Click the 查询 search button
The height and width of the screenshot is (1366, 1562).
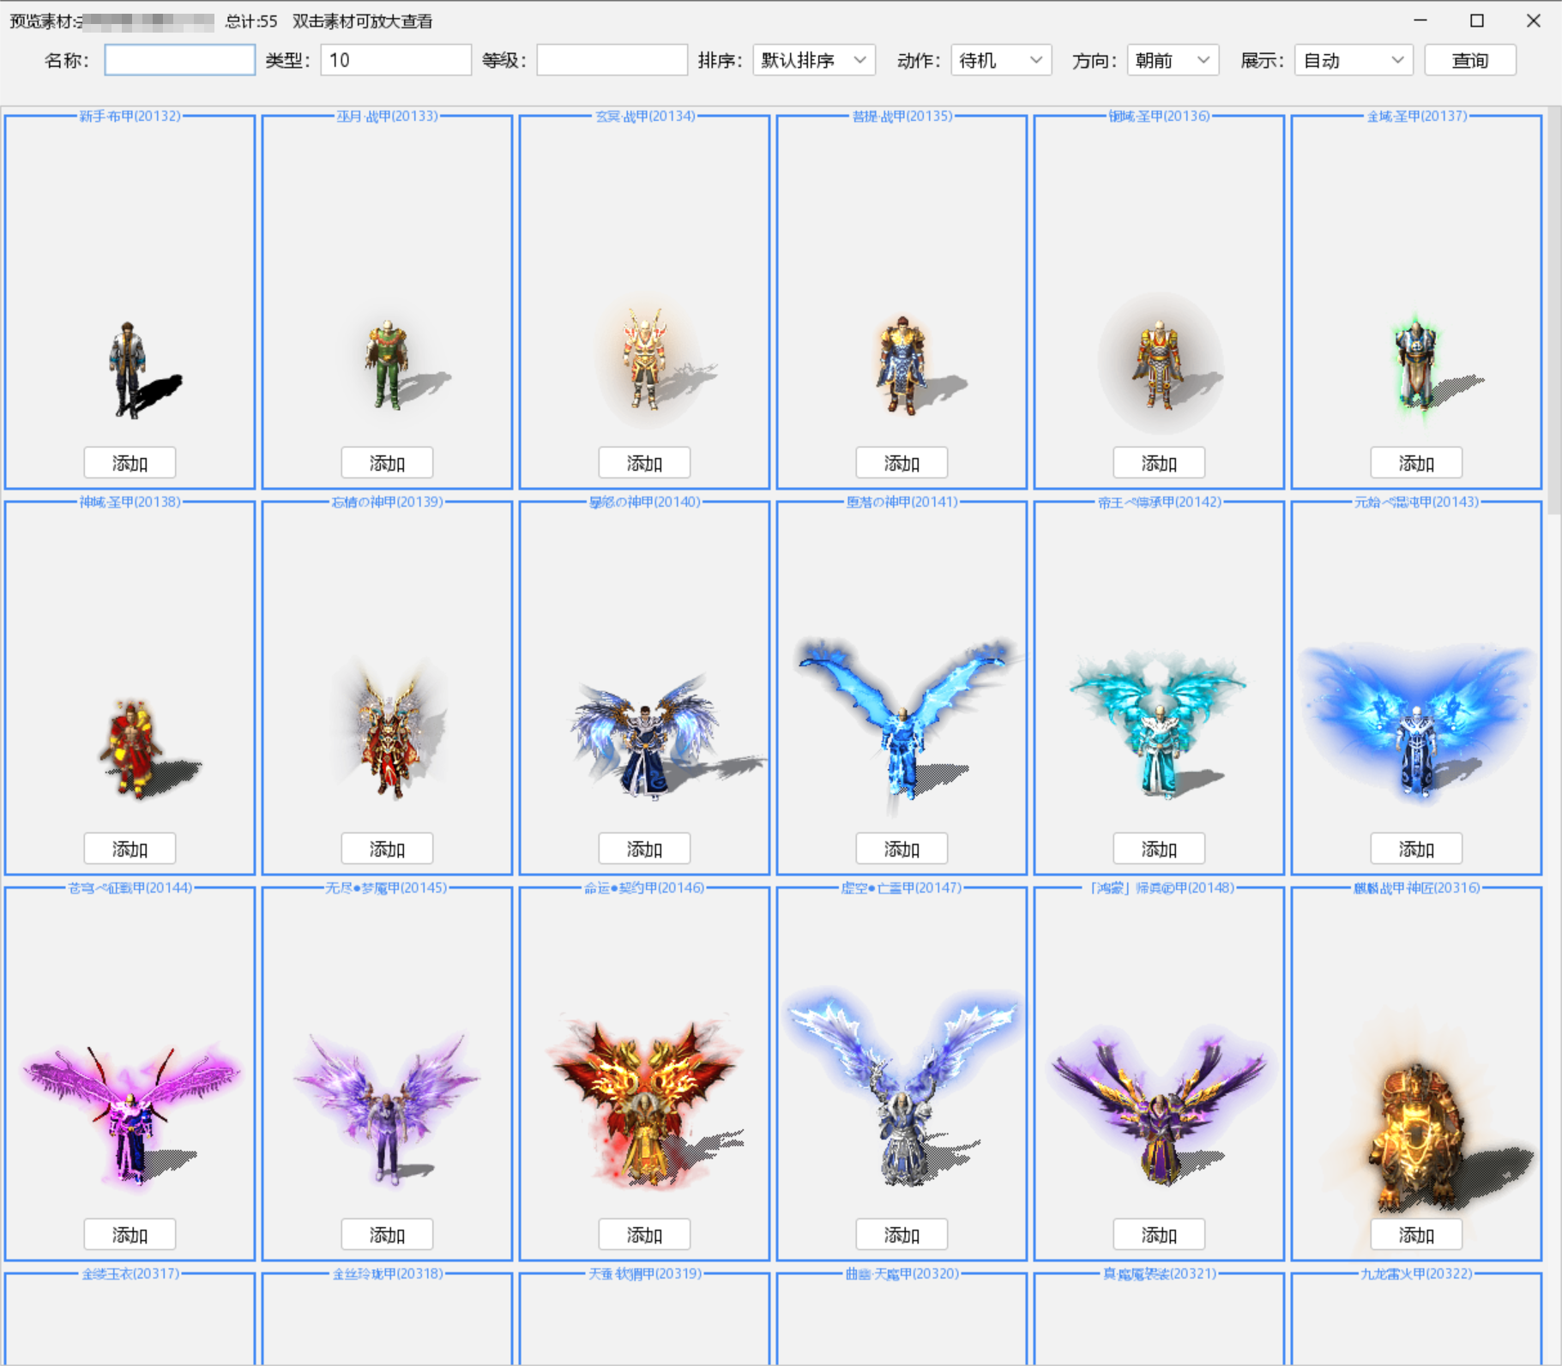[1469, 60]
